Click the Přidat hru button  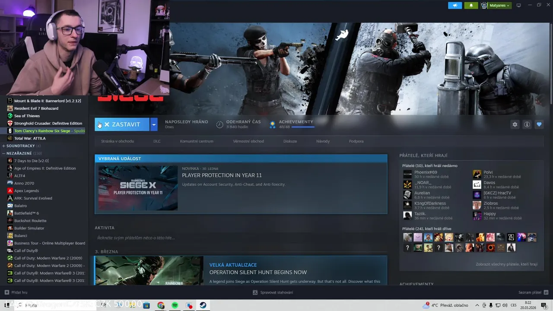[16, 292]
